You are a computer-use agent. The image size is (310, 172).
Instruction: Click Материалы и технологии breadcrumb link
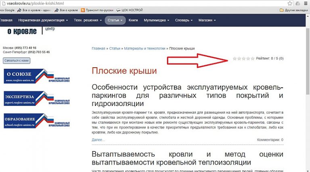[x=145, y=48]
